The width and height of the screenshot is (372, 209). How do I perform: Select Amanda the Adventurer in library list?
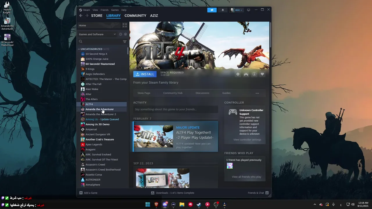102,109
